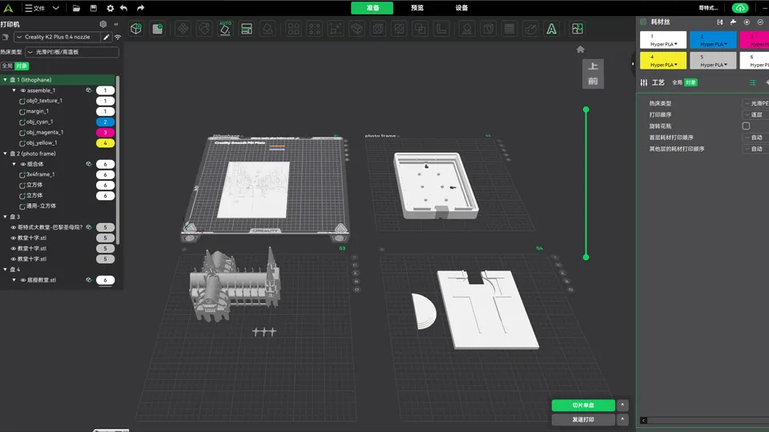This screenshot has height=432, width=769.
Task: Switch to the 设备 tab
Action: 461,8
